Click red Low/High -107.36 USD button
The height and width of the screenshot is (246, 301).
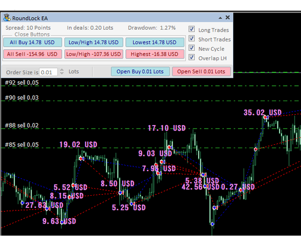[94, 54]
